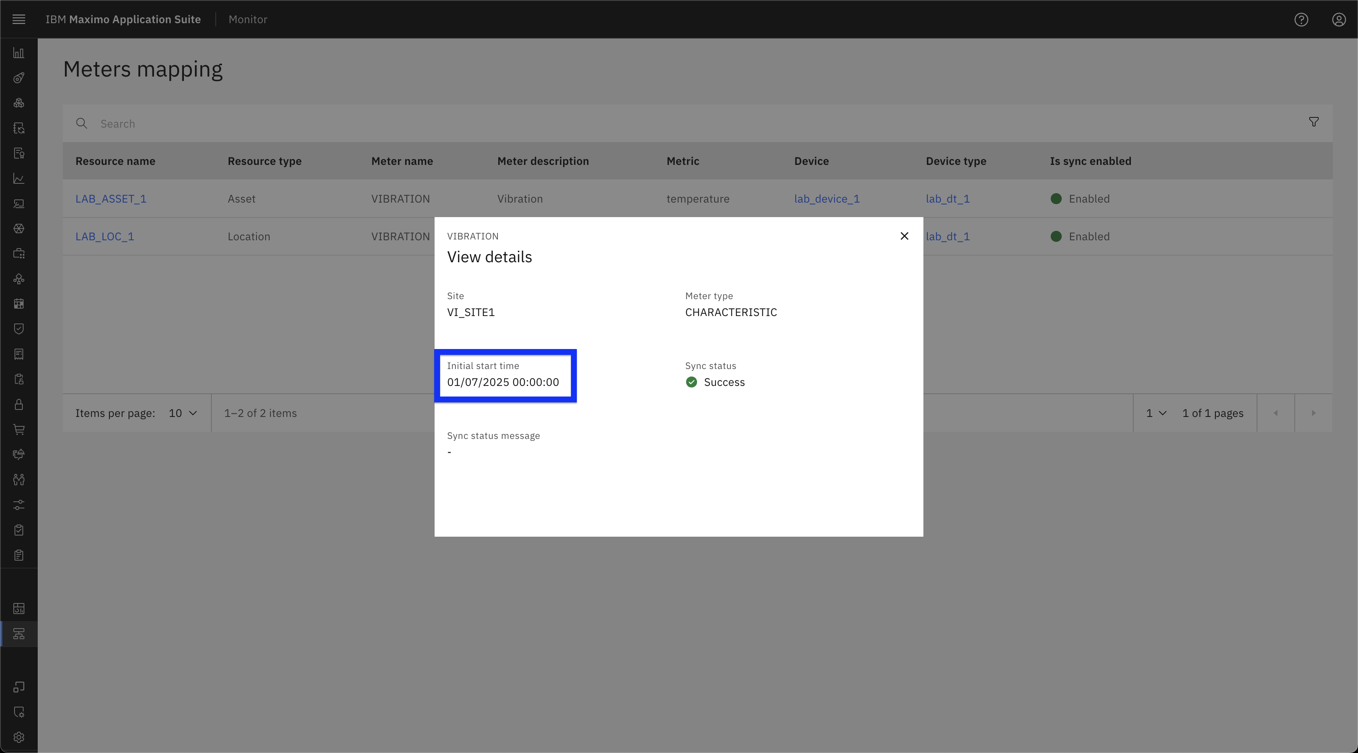Click VI_SITE1 site value

471,313
